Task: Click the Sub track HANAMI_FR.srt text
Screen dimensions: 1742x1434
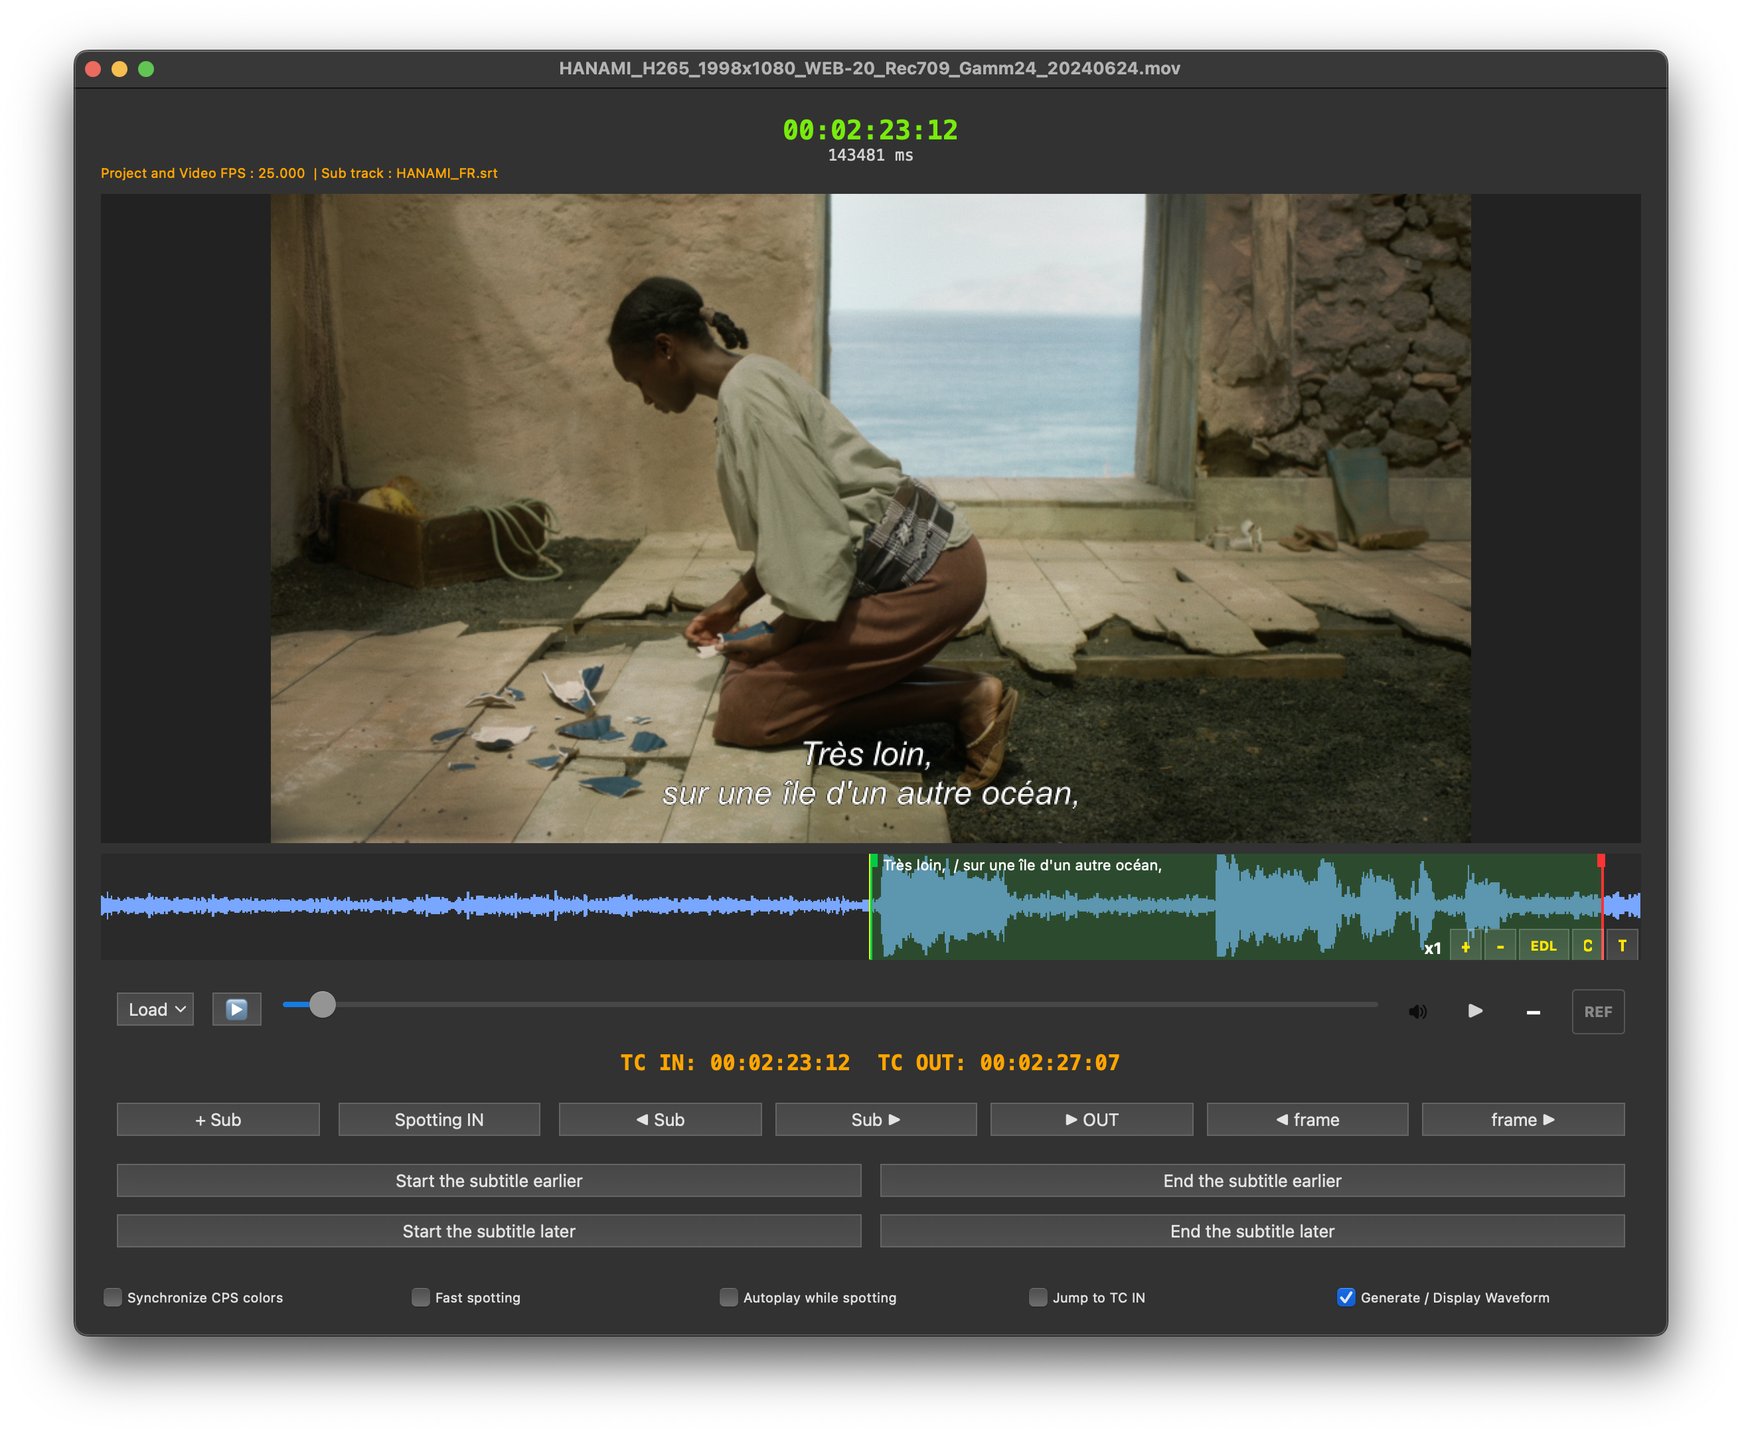Action: (410, 173)
